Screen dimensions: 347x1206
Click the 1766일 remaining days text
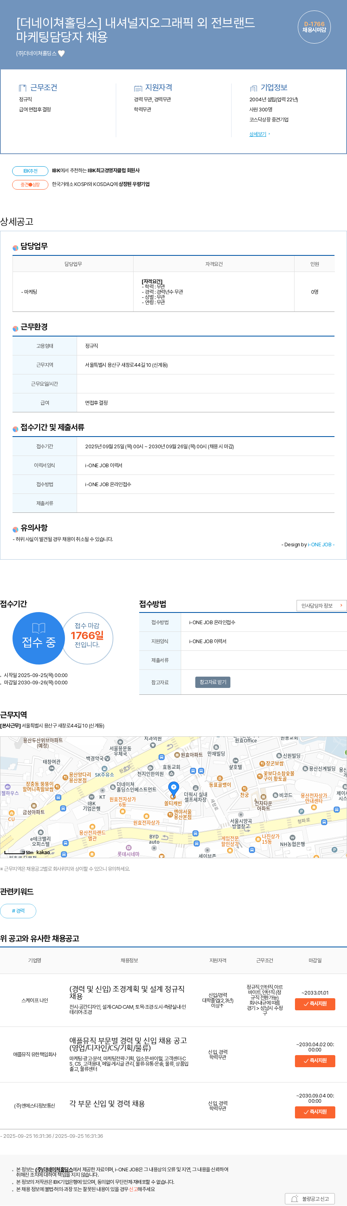pos(87,635)
